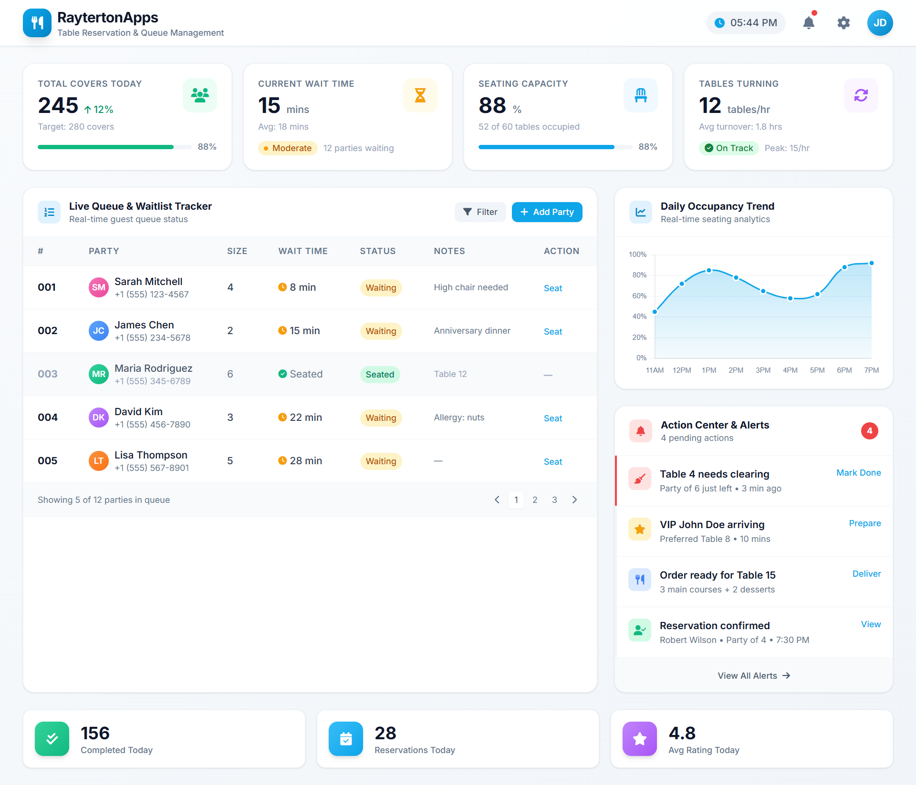Navigate to page 2 of the queue
Screen dimensions: 916x785
(535, 500)
